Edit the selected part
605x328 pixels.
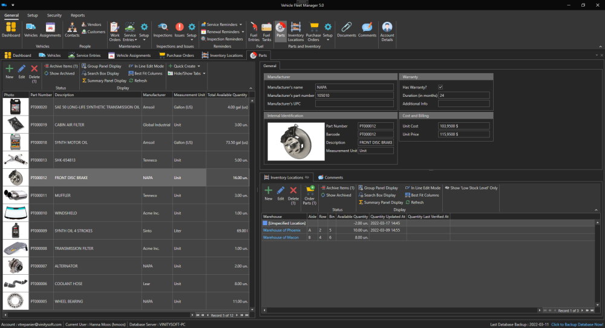(22, 71)
